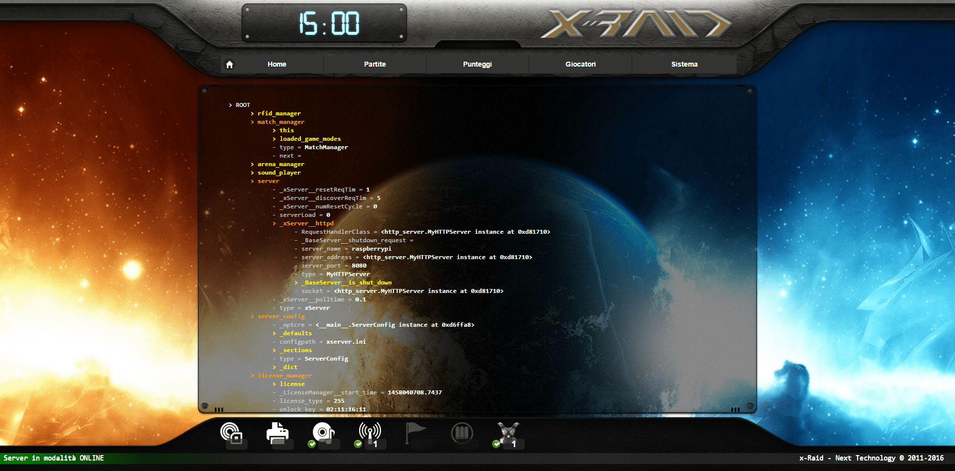This screenshot has width=955, height=471.
Task: Select the RFID reader icon
Action: [x=232, y=433]
